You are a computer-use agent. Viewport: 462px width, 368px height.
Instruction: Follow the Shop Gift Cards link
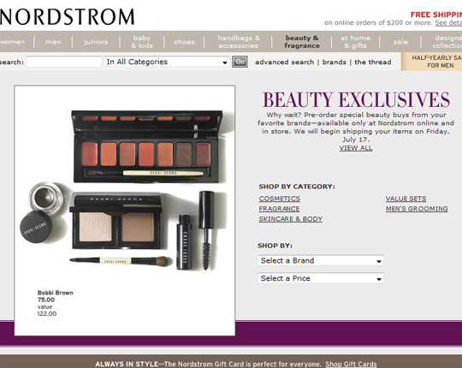(351, 365)
